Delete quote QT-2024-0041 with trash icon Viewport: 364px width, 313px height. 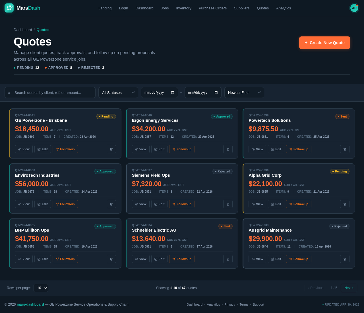click(111, 149)
